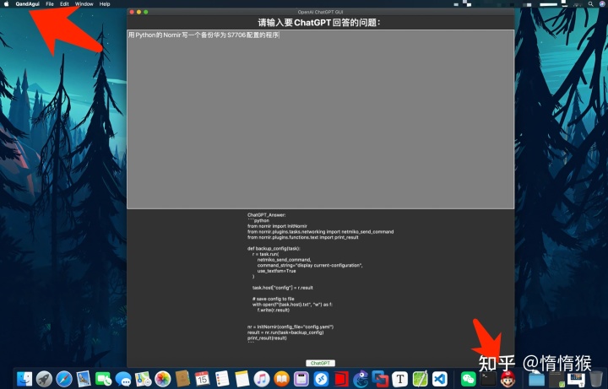Screen dimensions: 608x389
Task: Open FaceTime from the Dock
Action: pos(104,379)
